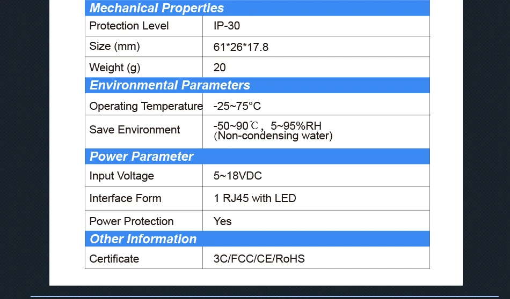The image size is (510, 299).
Task: Click the 5~18VDC voltage value
Action: click(238, 176)
